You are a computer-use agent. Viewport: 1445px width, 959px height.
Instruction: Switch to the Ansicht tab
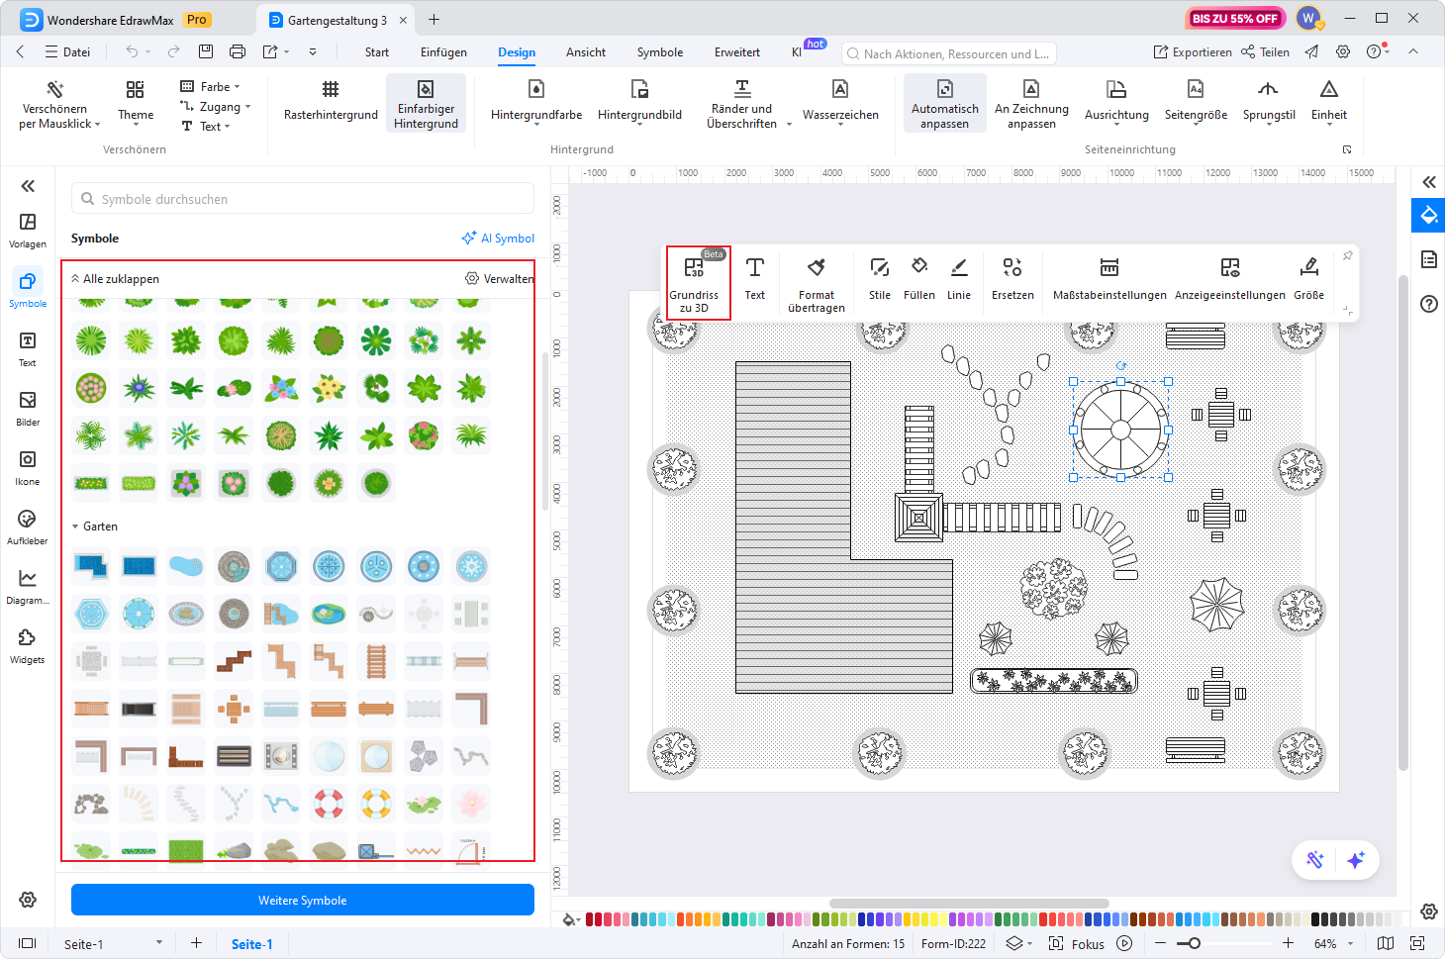coord(585,51)
